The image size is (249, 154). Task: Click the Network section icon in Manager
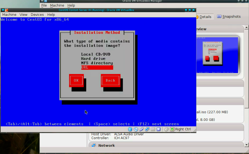coord(93,145)
